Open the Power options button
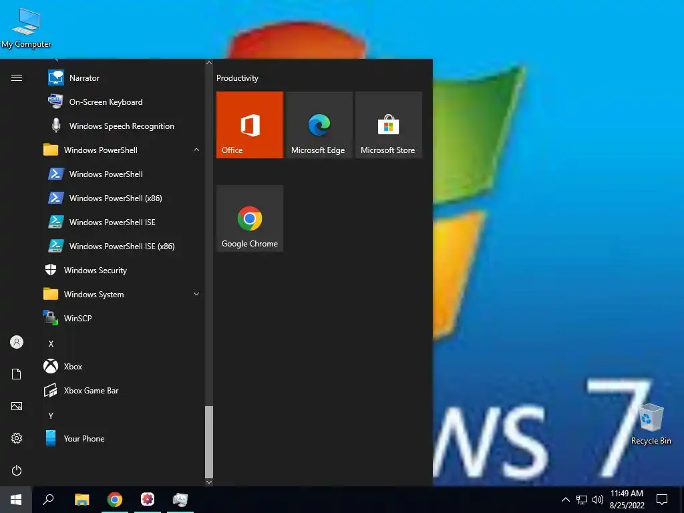Screen dimensions: 684x513 (x=17, y=470)
